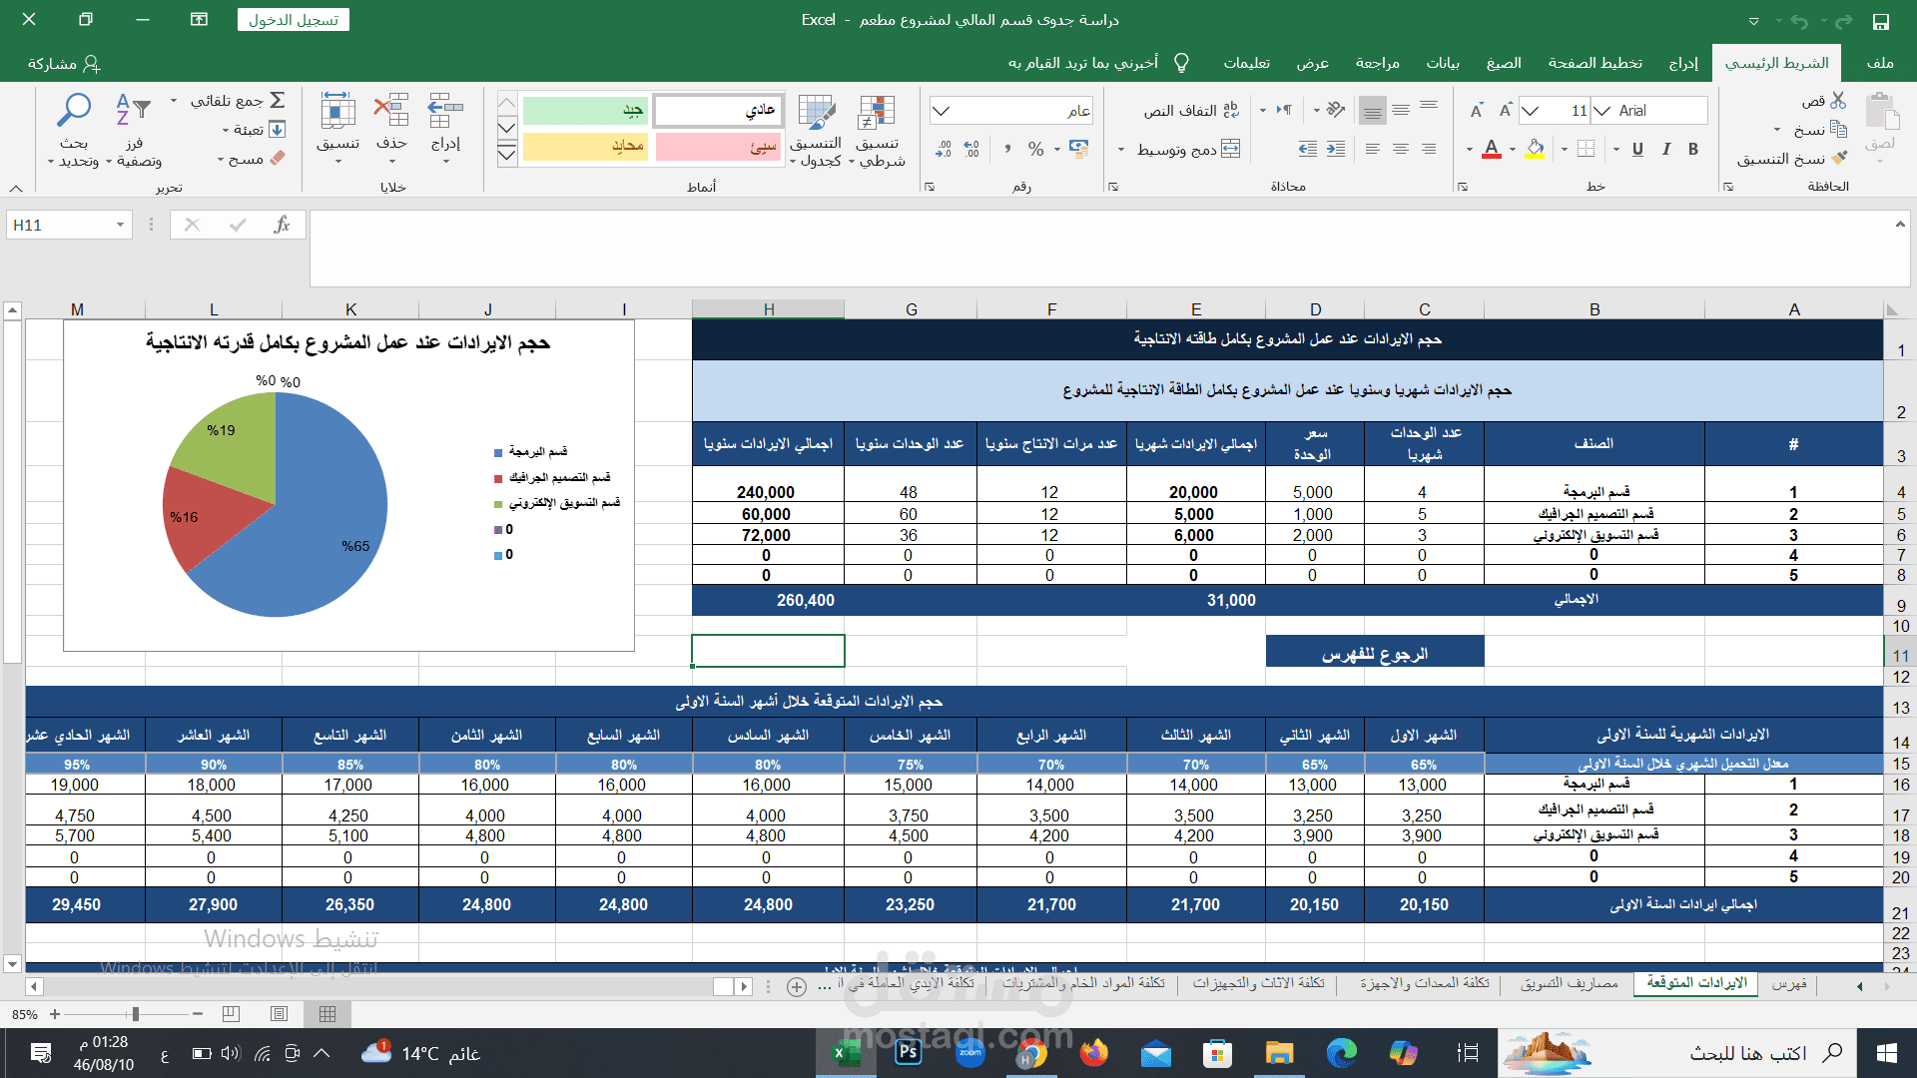Screen dimensions: 1917x1078
Task: Click the increase decimal icon
Action: point(972,149)
